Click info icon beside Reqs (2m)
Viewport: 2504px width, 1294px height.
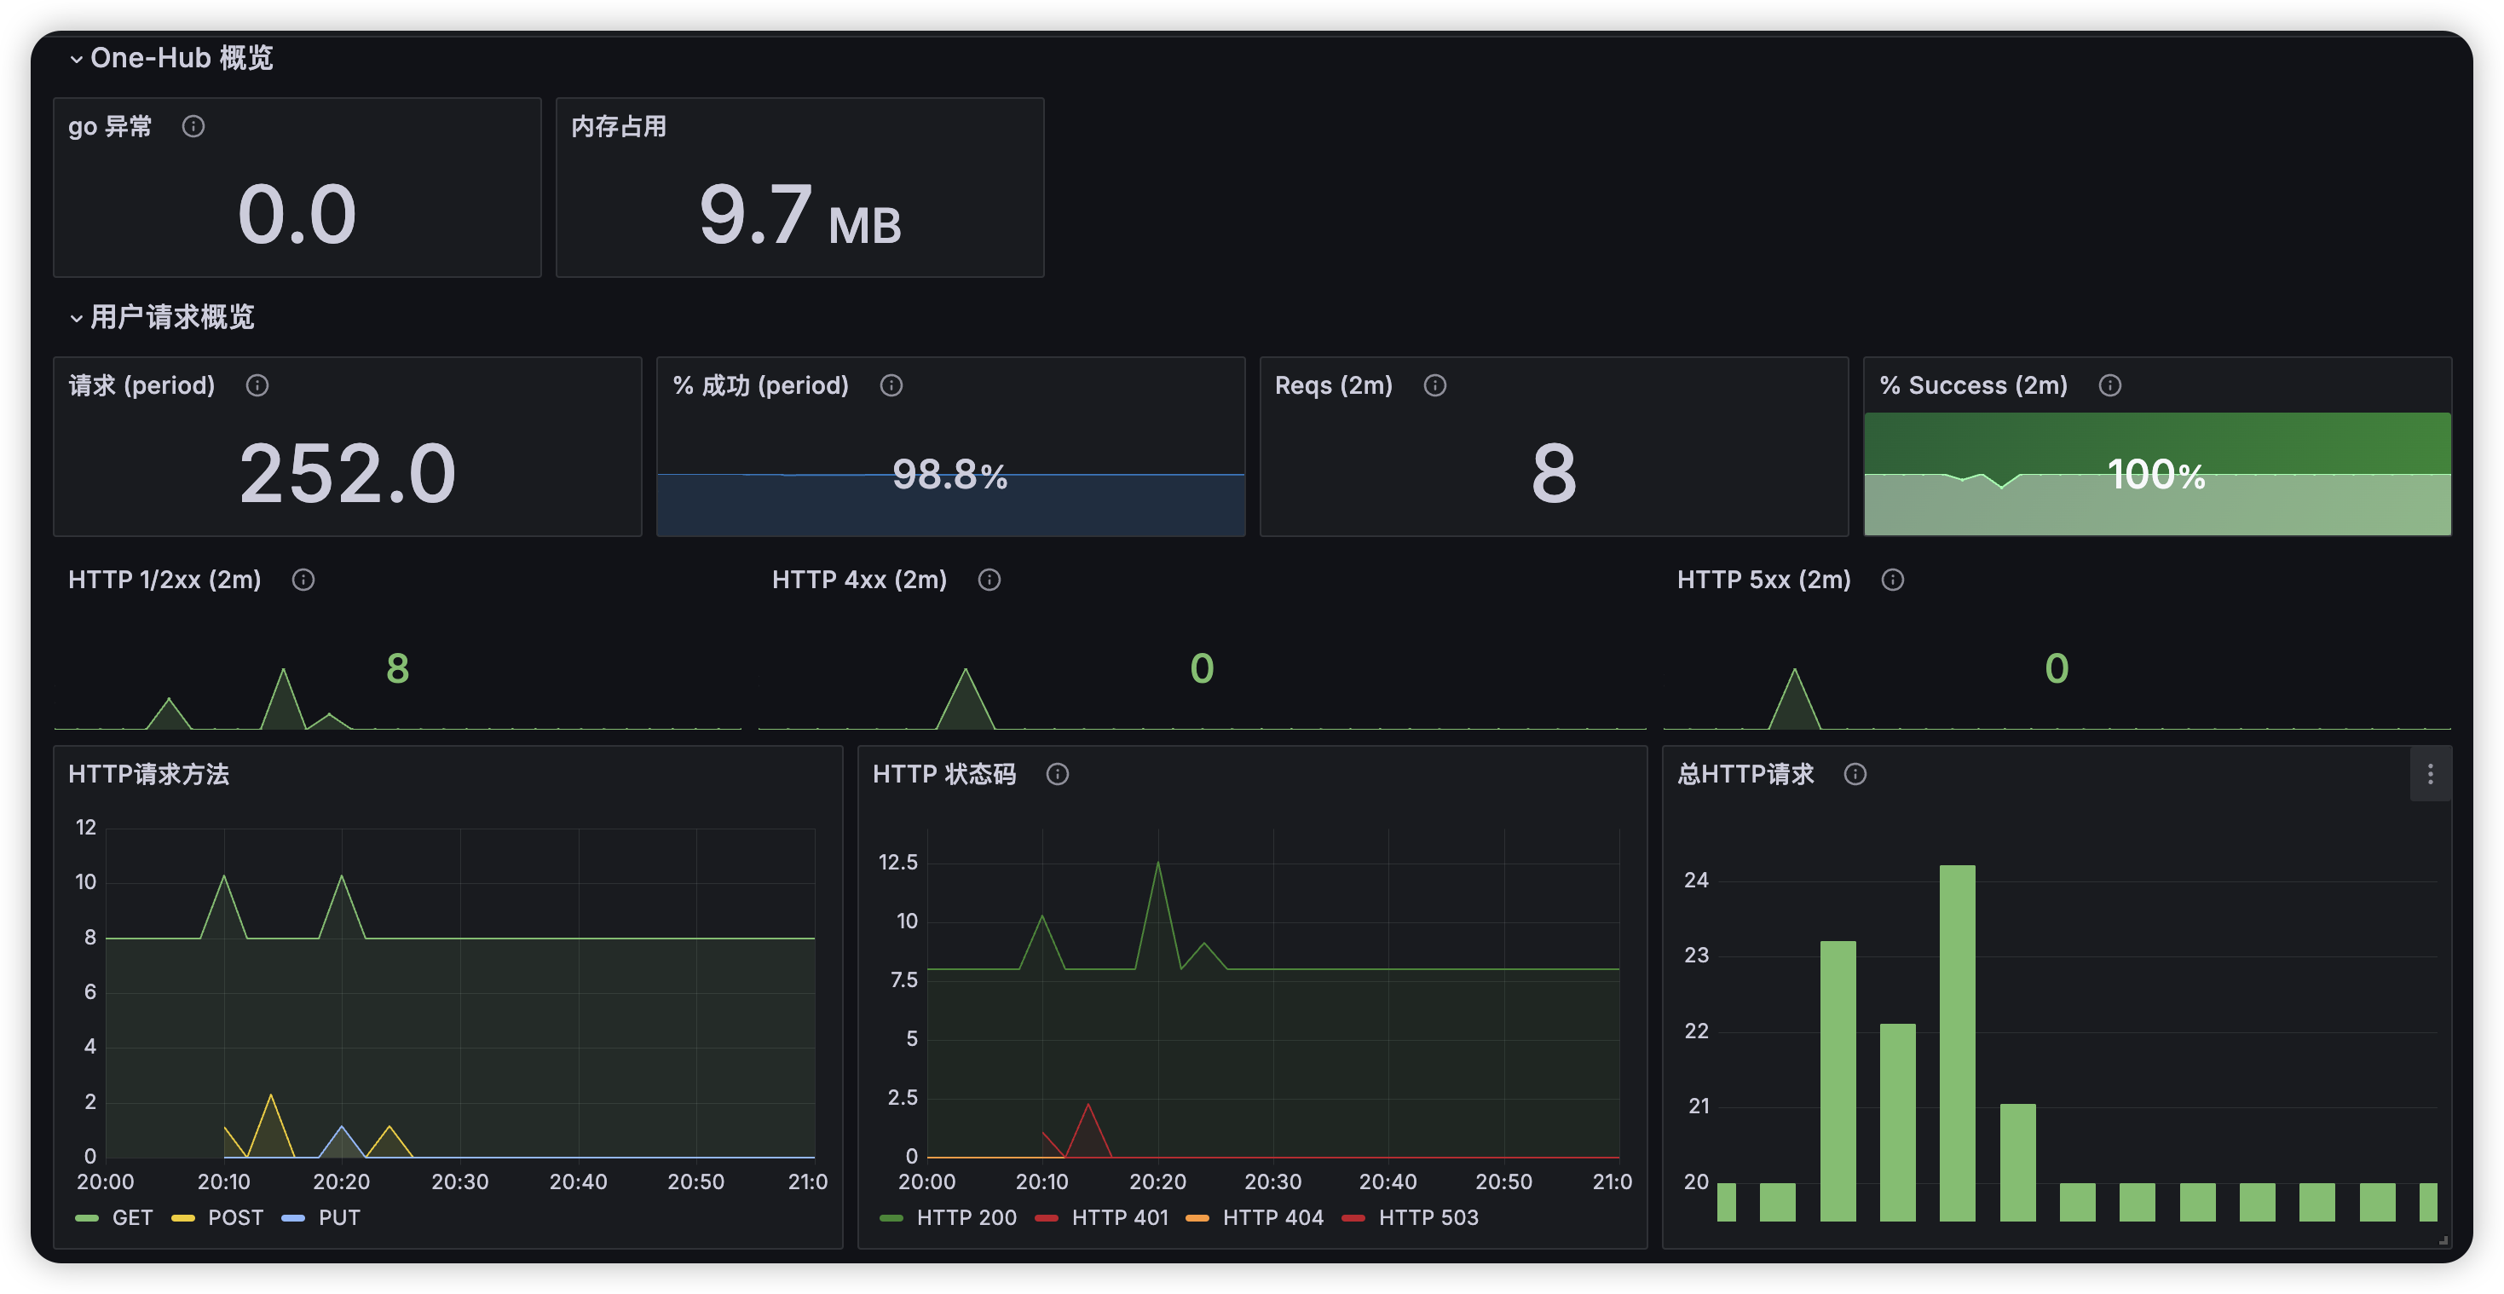pos(1434,385)
